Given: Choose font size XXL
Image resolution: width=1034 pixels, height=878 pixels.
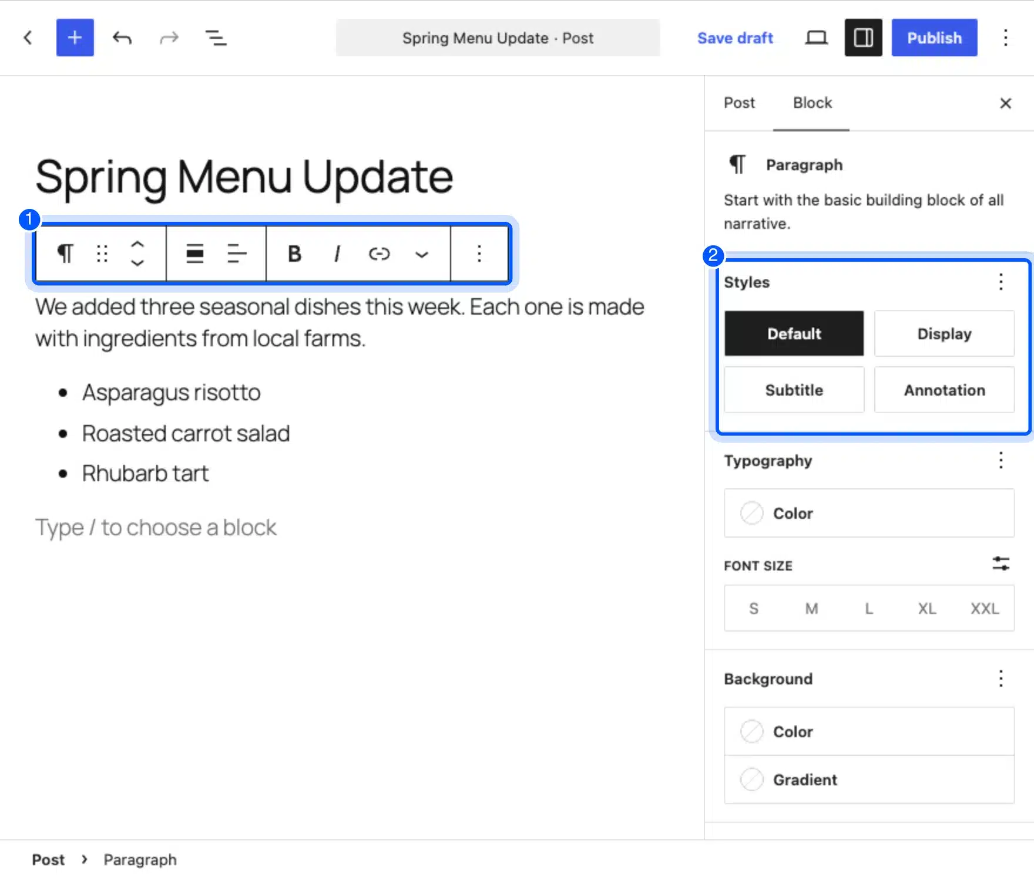Looking at the screenshot, I should tap(984, 609).
